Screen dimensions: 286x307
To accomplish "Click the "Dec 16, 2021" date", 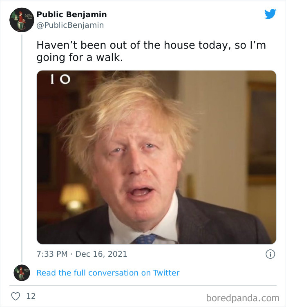I will [x=101, y=254].
